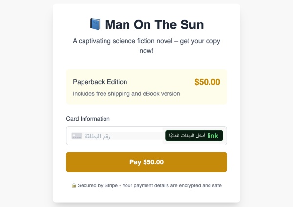The image size is (293, 207).
Task: Click the gray credit card icon
Action: [x=77, y=136]
